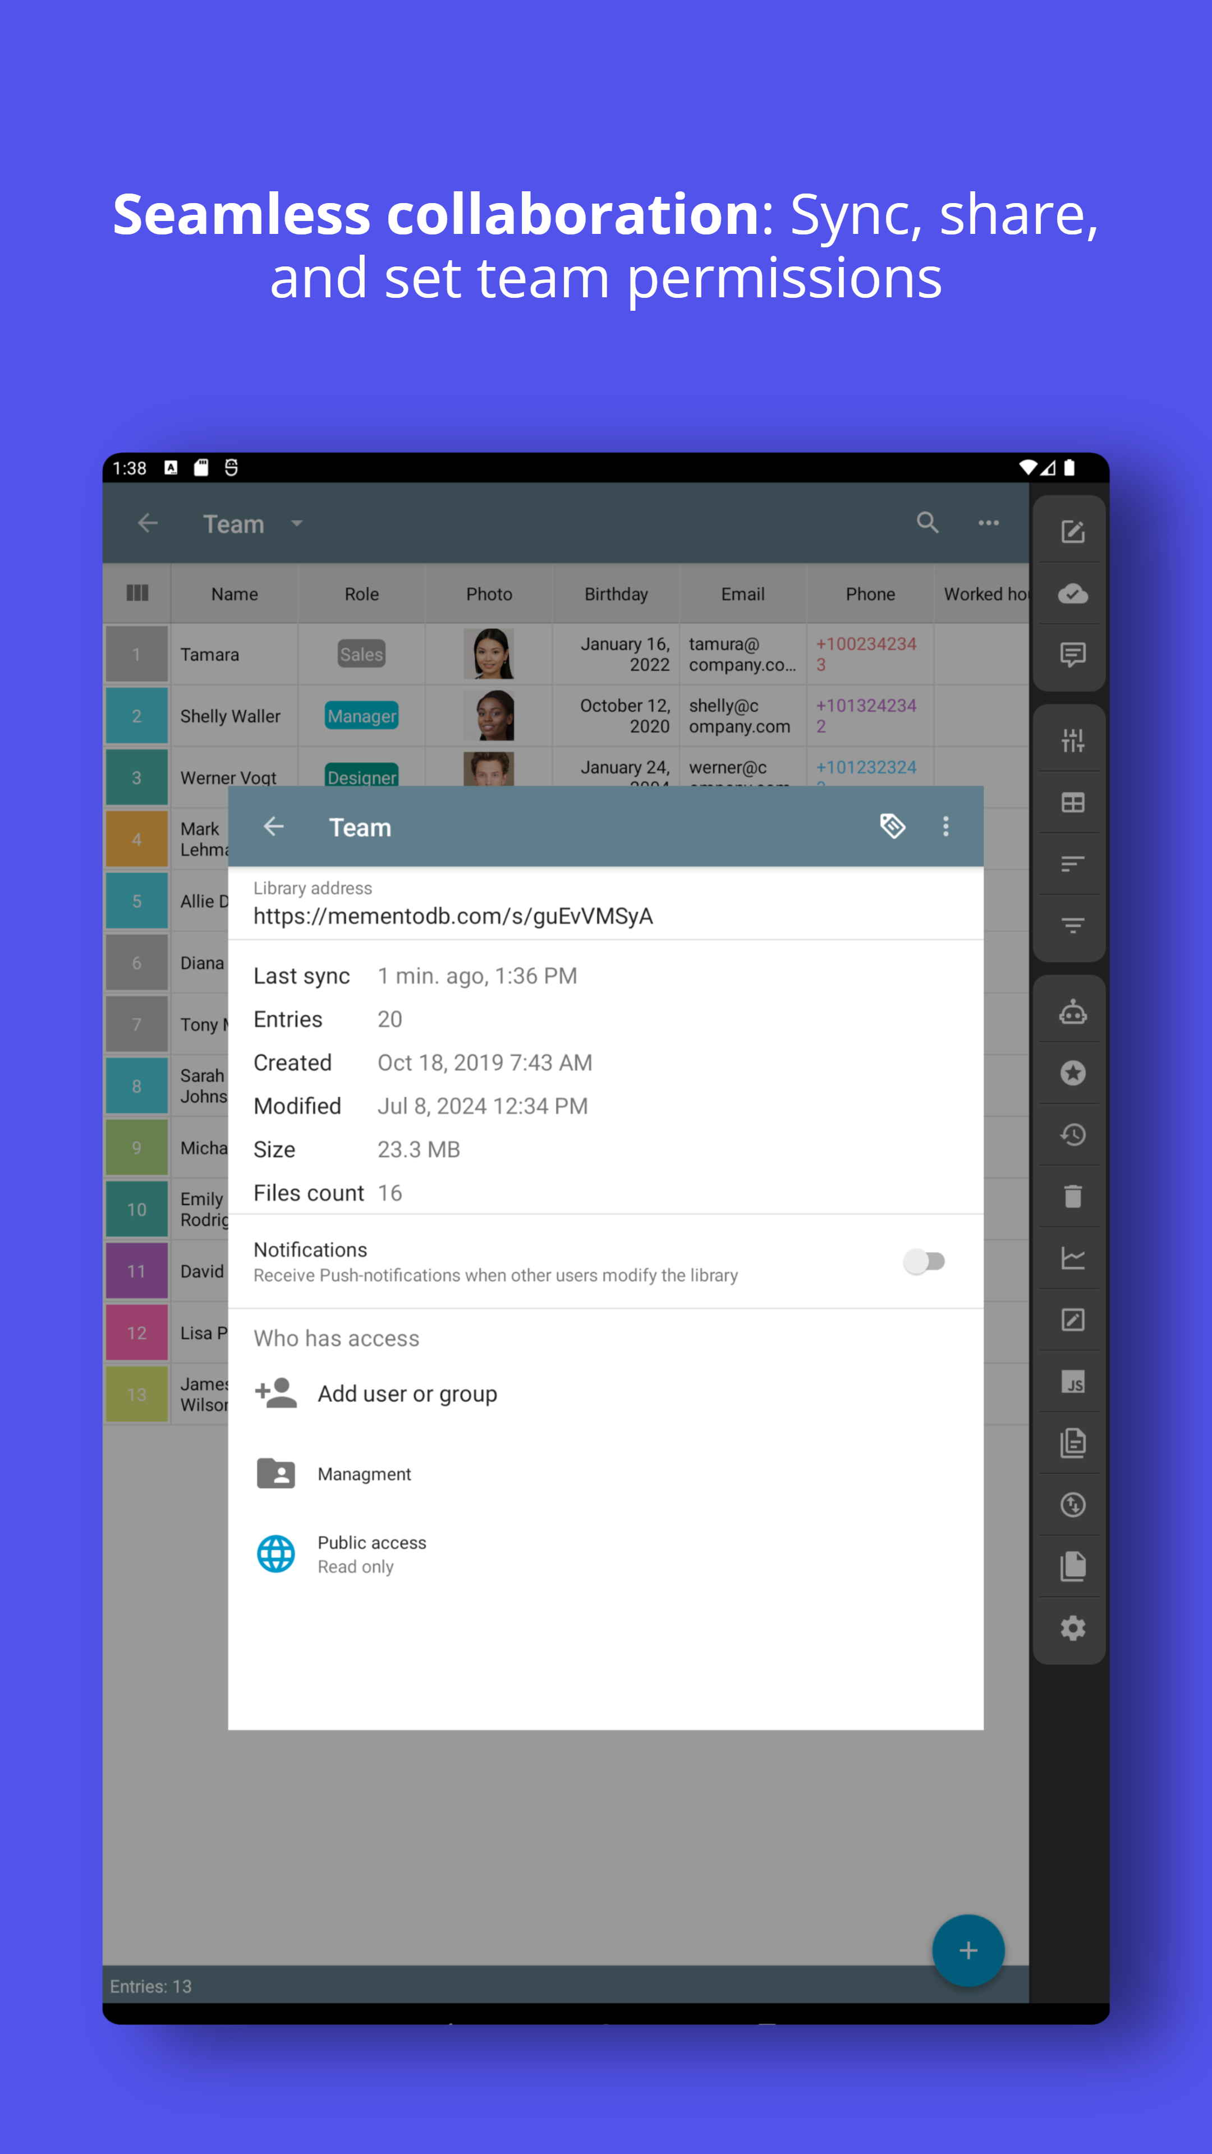The image size is (1212, 2154).
Task: Open the history clock icon in sidebar
Action: tap(1072, 1135)
